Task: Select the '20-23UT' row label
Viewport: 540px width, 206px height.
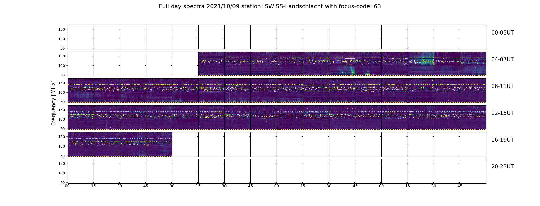Action: [502, 167]
